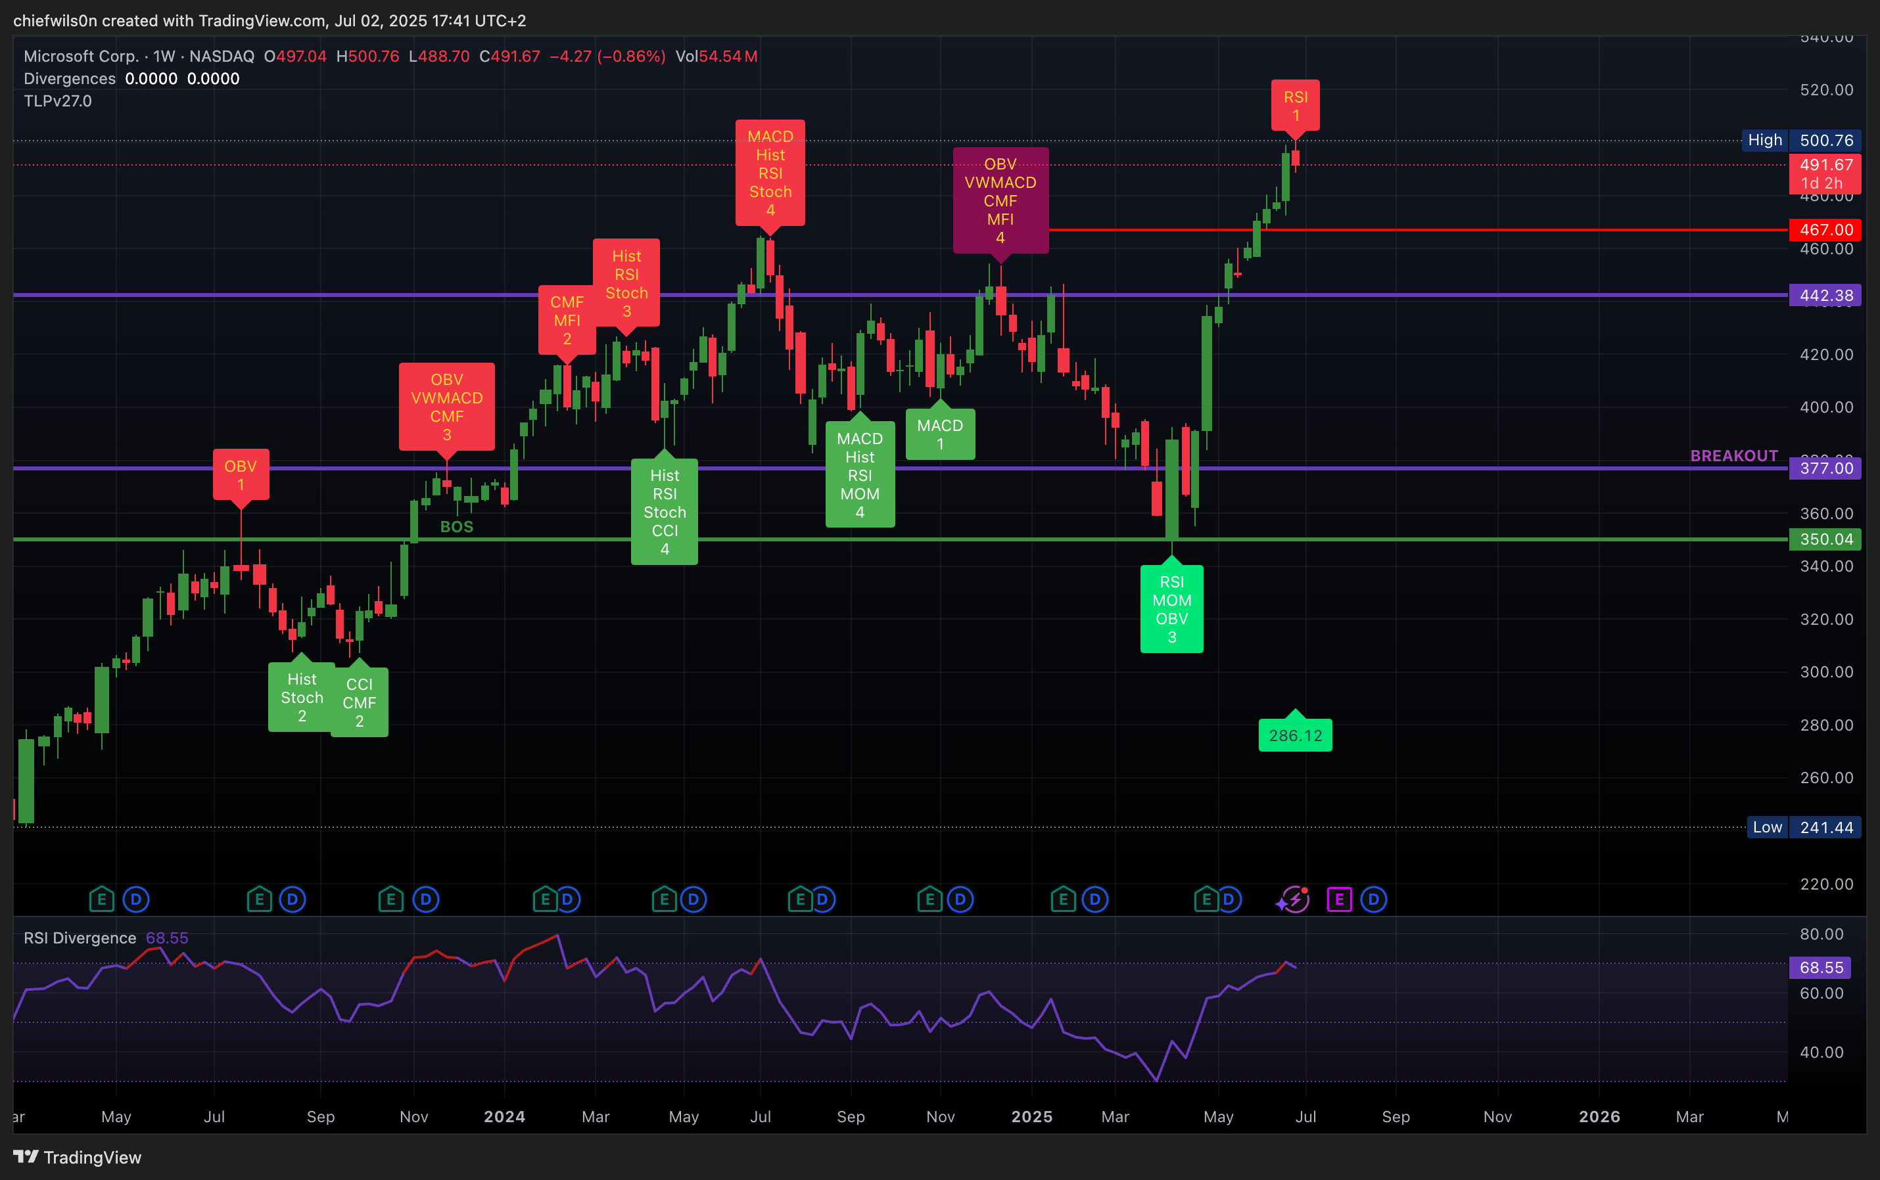Select the earnings E marker near February 2024
The image size is (1880, 1180).
544,900
